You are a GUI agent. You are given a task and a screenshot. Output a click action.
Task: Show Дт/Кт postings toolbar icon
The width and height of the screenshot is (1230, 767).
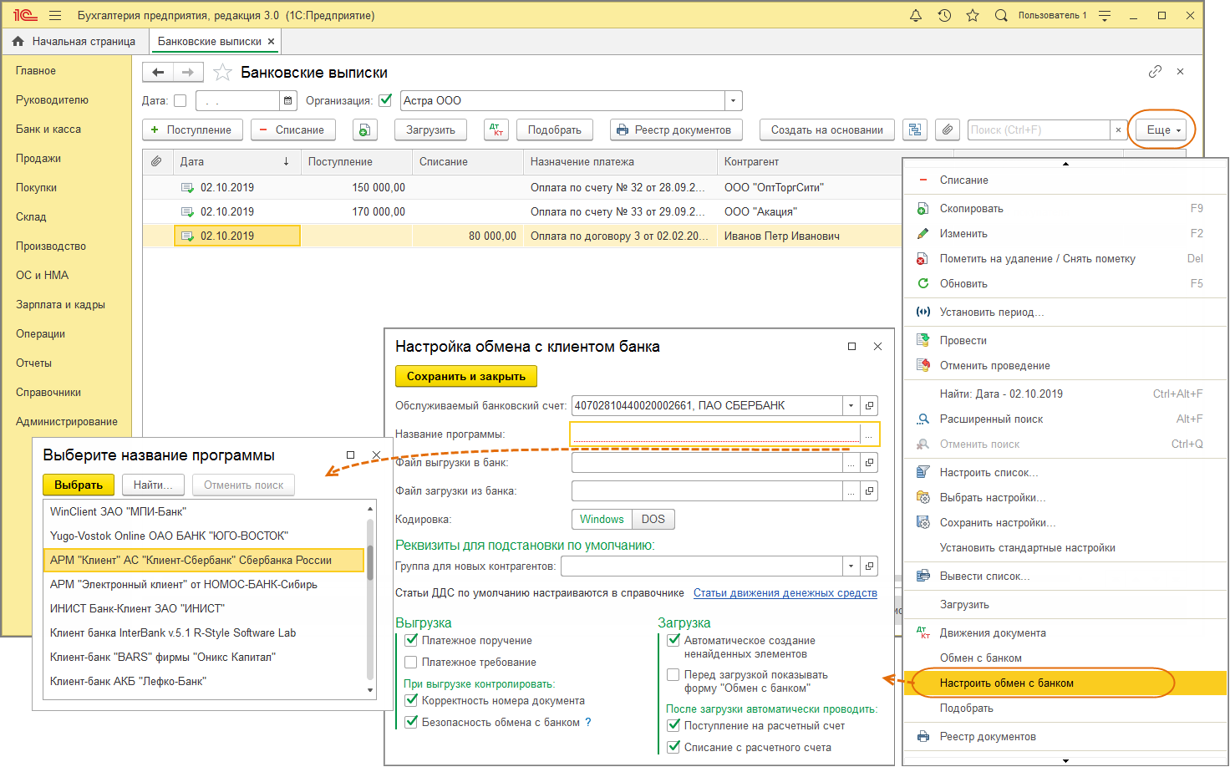[x=496, y=130]
